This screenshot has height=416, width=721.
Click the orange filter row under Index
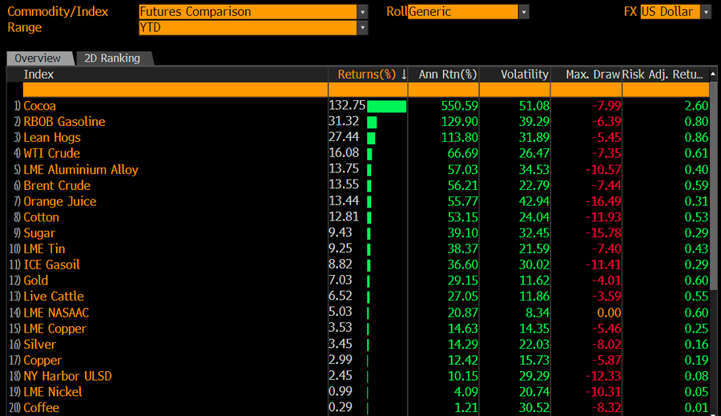click(x=175, y=89)
